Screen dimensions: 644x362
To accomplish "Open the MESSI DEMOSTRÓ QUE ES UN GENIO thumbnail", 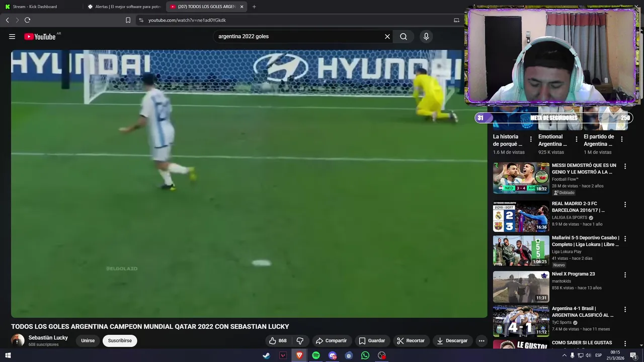I will click(521, 177).
